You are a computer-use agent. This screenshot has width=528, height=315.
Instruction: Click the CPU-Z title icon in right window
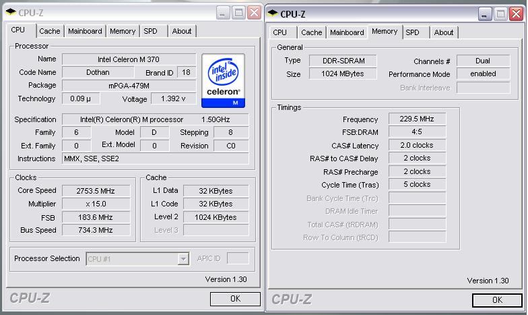(x=273, y=13)
